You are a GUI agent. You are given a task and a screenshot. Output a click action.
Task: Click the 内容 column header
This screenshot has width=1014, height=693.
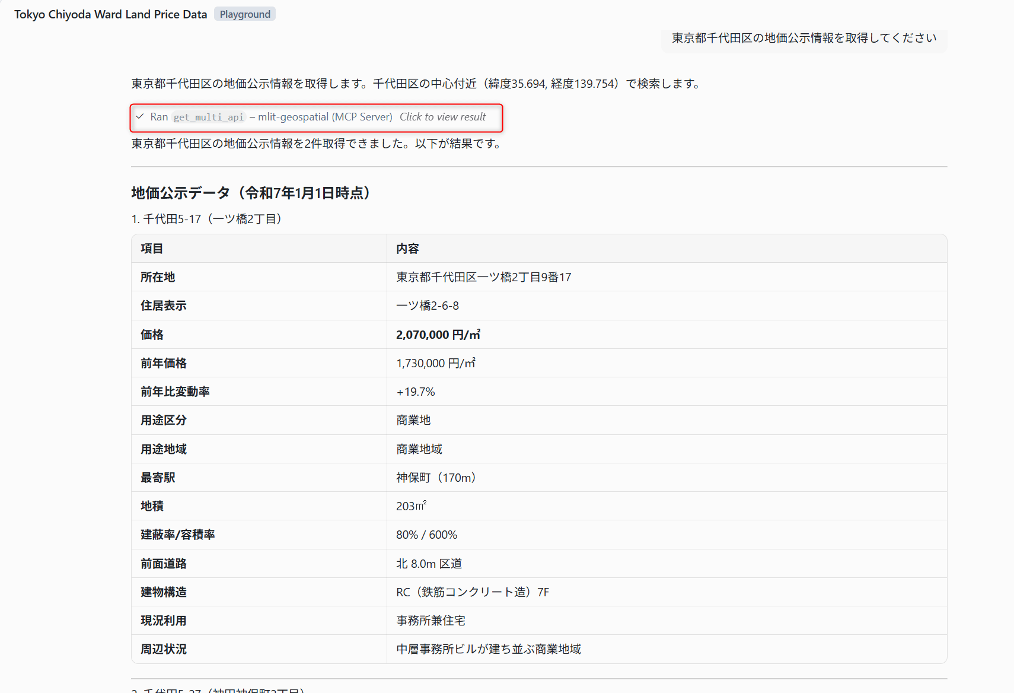tap(407, 249)
